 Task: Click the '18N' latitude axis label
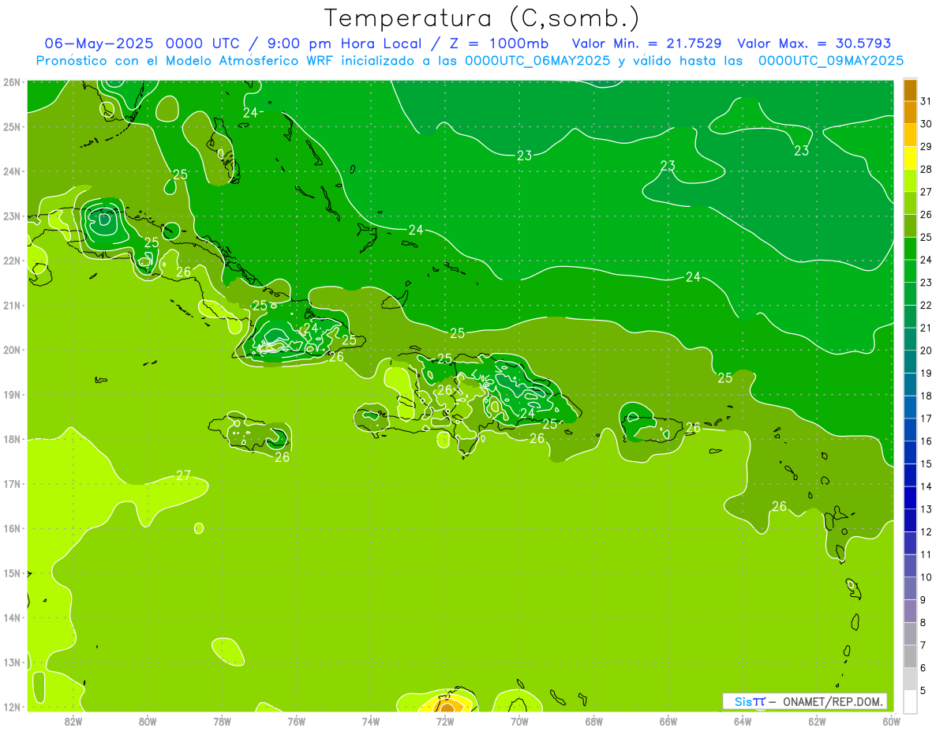pos(11,439)
